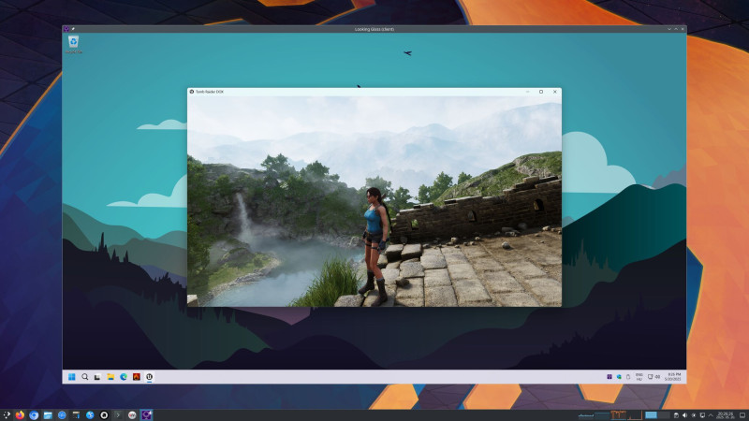The width and height of the screenshot is (749, 421).
Task: Toggle pin on Looking Glass title bar
Action: click(x=73, y=29)
